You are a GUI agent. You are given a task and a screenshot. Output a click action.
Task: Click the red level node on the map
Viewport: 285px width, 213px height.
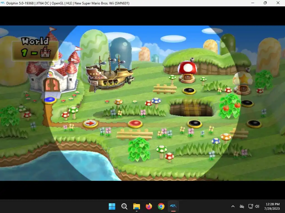tap(135, 124)
